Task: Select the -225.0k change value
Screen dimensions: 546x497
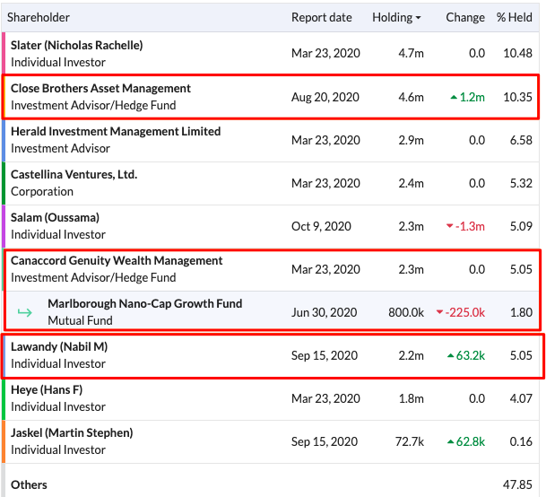Action: 465,312
